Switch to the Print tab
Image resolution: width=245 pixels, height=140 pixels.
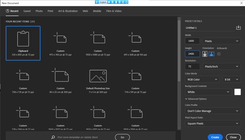[x=50, y=11]
